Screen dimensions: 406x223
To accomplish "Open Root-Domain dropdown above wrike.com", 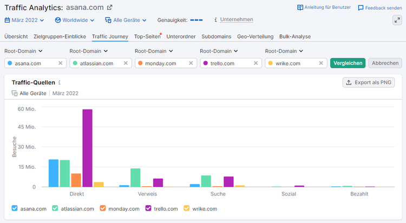I will 284,51.
